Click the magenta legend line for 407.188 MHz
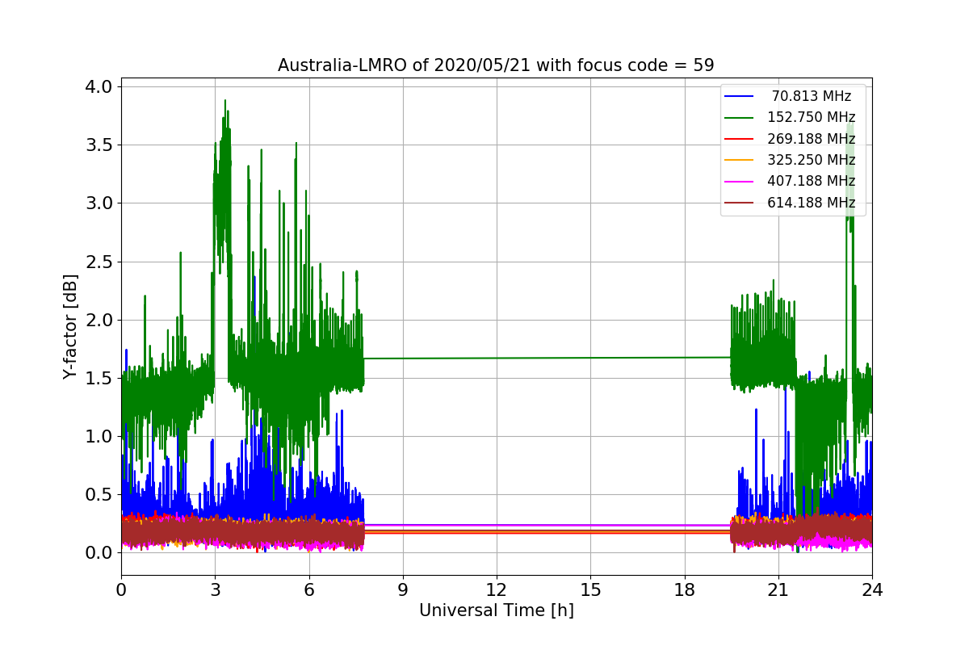The image size is (969, 646). 740,182
